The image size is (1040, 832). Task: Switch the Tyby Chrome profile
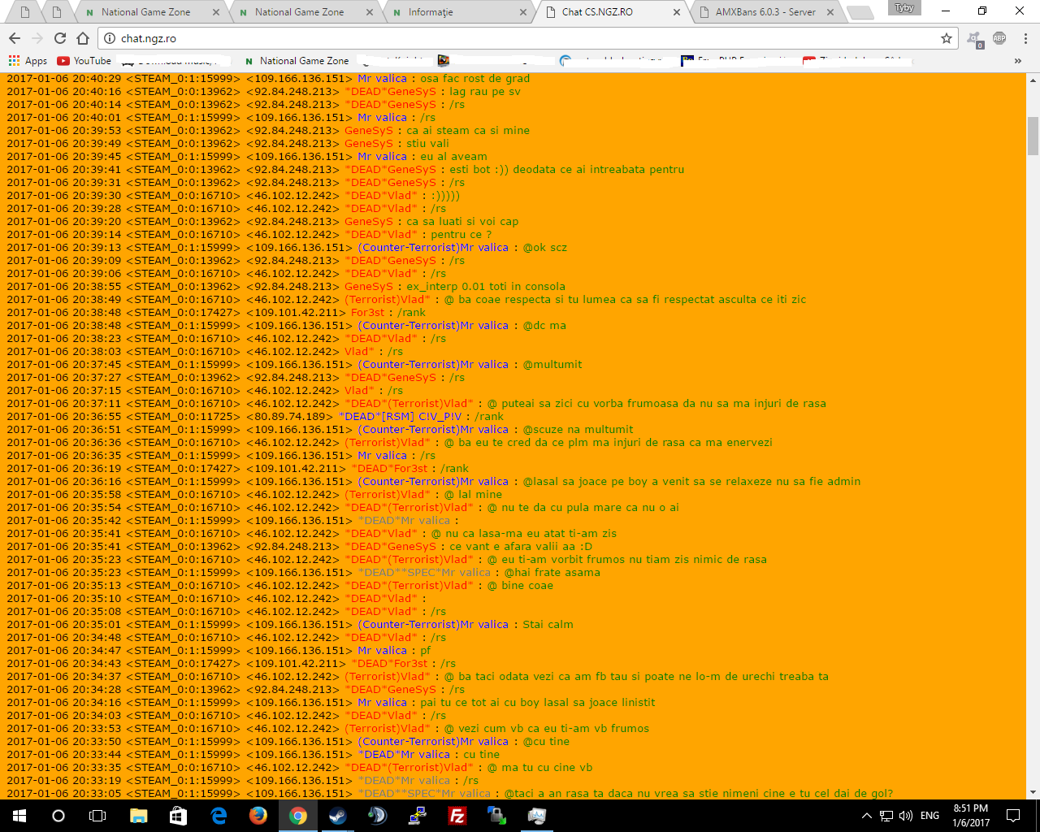click(x=904, y=8)
